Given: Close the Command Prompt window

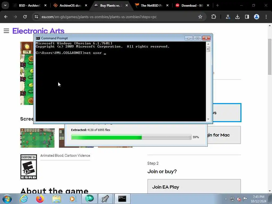Looking at the screenshot, I should point(206,38).
